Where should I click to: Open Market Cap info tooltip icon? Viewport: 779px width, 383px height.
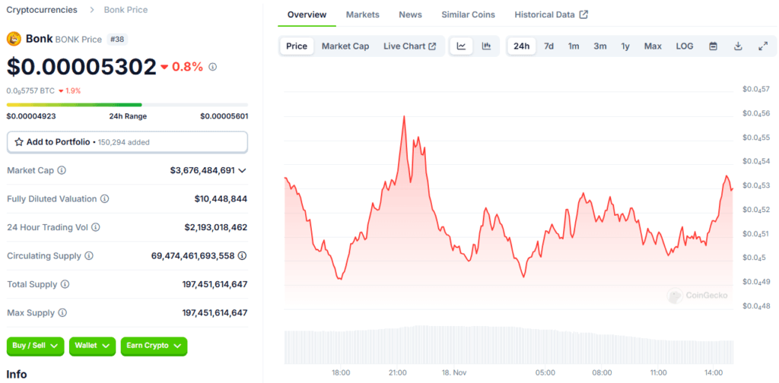pos(62,170)
